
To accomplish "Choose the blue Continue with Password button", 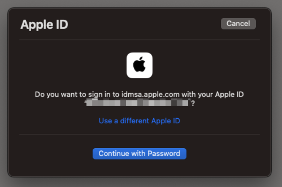I will [x=139, y=154].
